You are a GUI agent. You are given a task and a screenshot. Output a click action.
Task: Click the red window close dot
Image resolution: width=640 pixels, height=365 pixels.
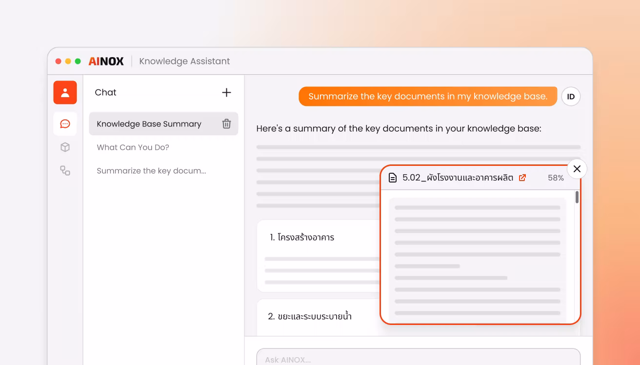tap(58, 61)
